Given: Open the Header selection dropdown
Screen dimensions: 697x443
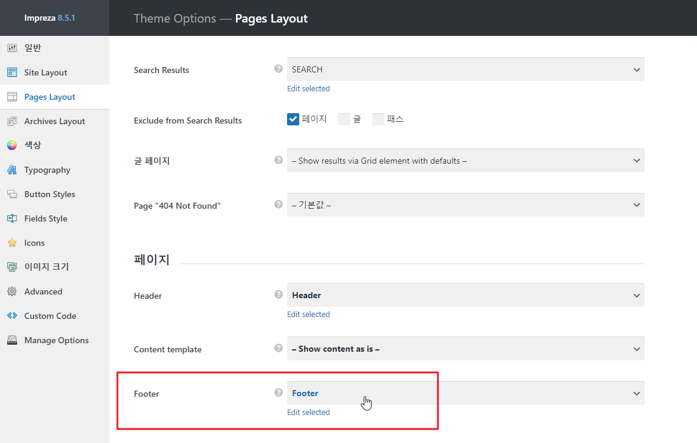Looking at the screenshot, I should [x=465, y=295].
